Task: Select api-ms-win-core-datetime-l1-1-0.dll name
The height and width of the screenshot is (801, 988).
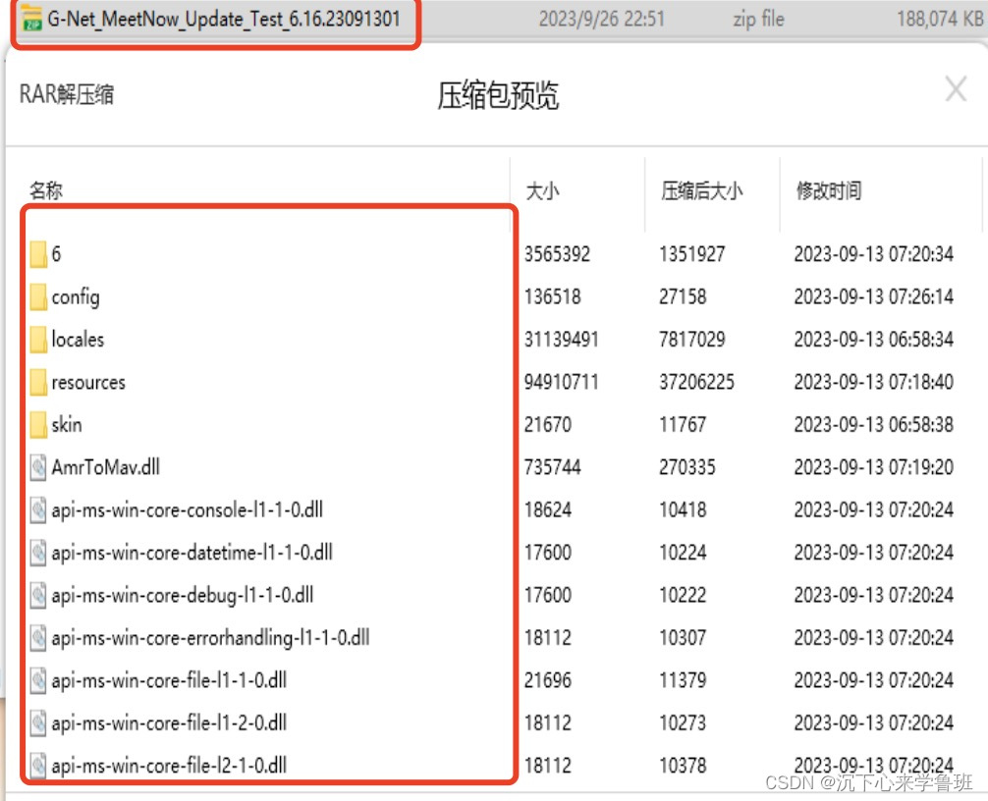Action: (x=192, y=553)
